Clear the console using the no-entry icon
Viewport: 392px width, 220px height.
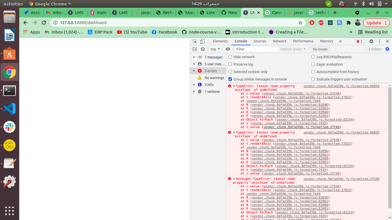tap(203, 49)
